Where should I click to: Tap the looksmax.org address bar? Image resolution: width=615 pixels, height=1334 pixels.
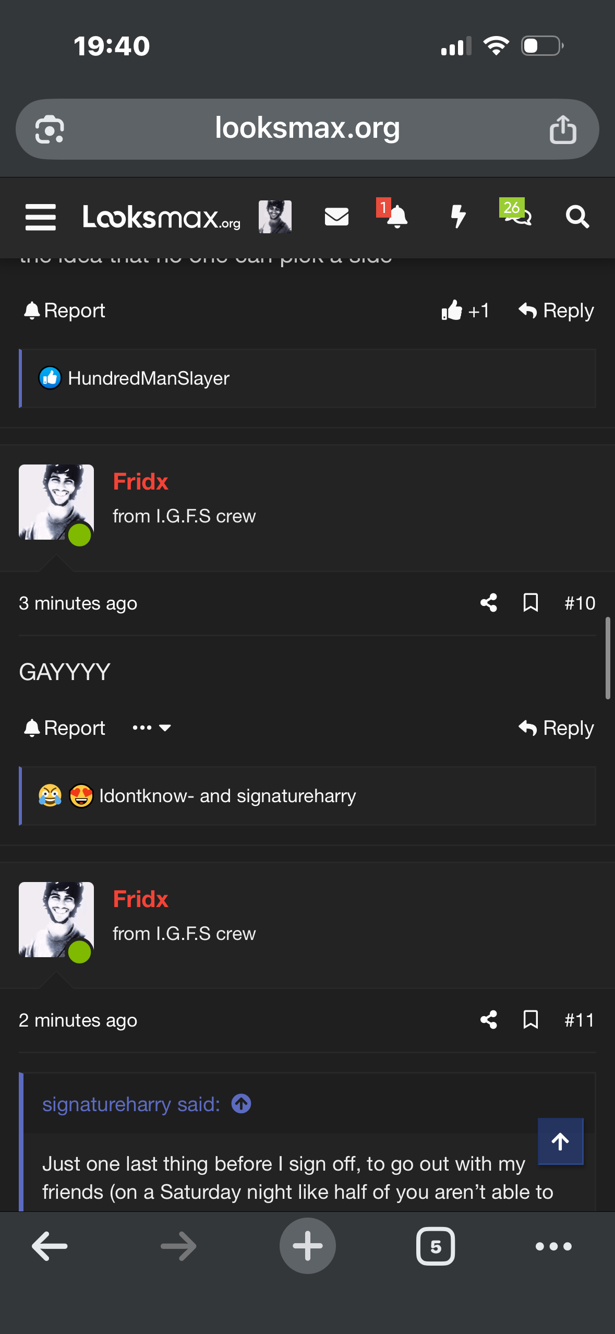pos(307,129)
